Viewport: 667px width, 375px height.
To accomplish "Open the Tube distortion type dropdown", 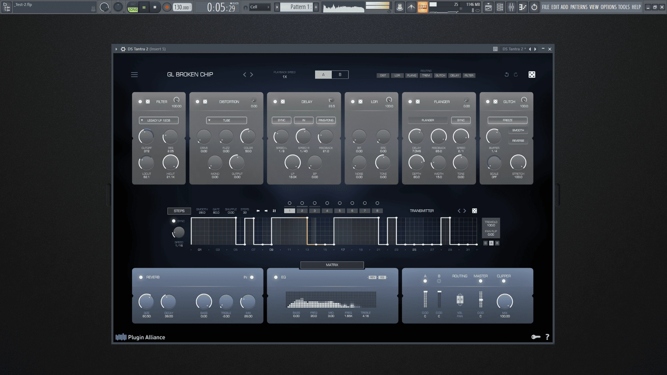I will tap(227, 120).
